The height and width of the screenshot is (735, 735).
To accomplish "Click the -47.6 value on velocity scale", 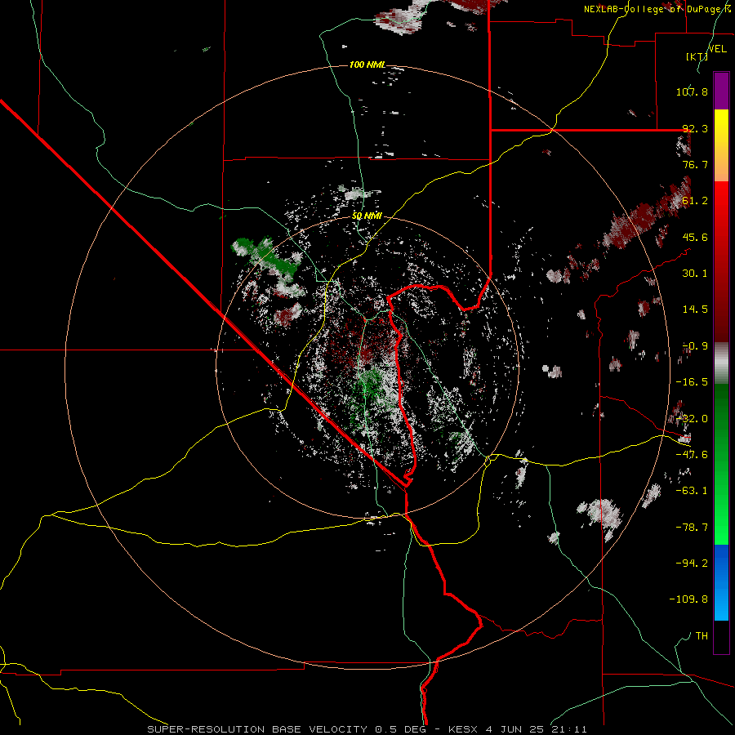I will (692, 455).
